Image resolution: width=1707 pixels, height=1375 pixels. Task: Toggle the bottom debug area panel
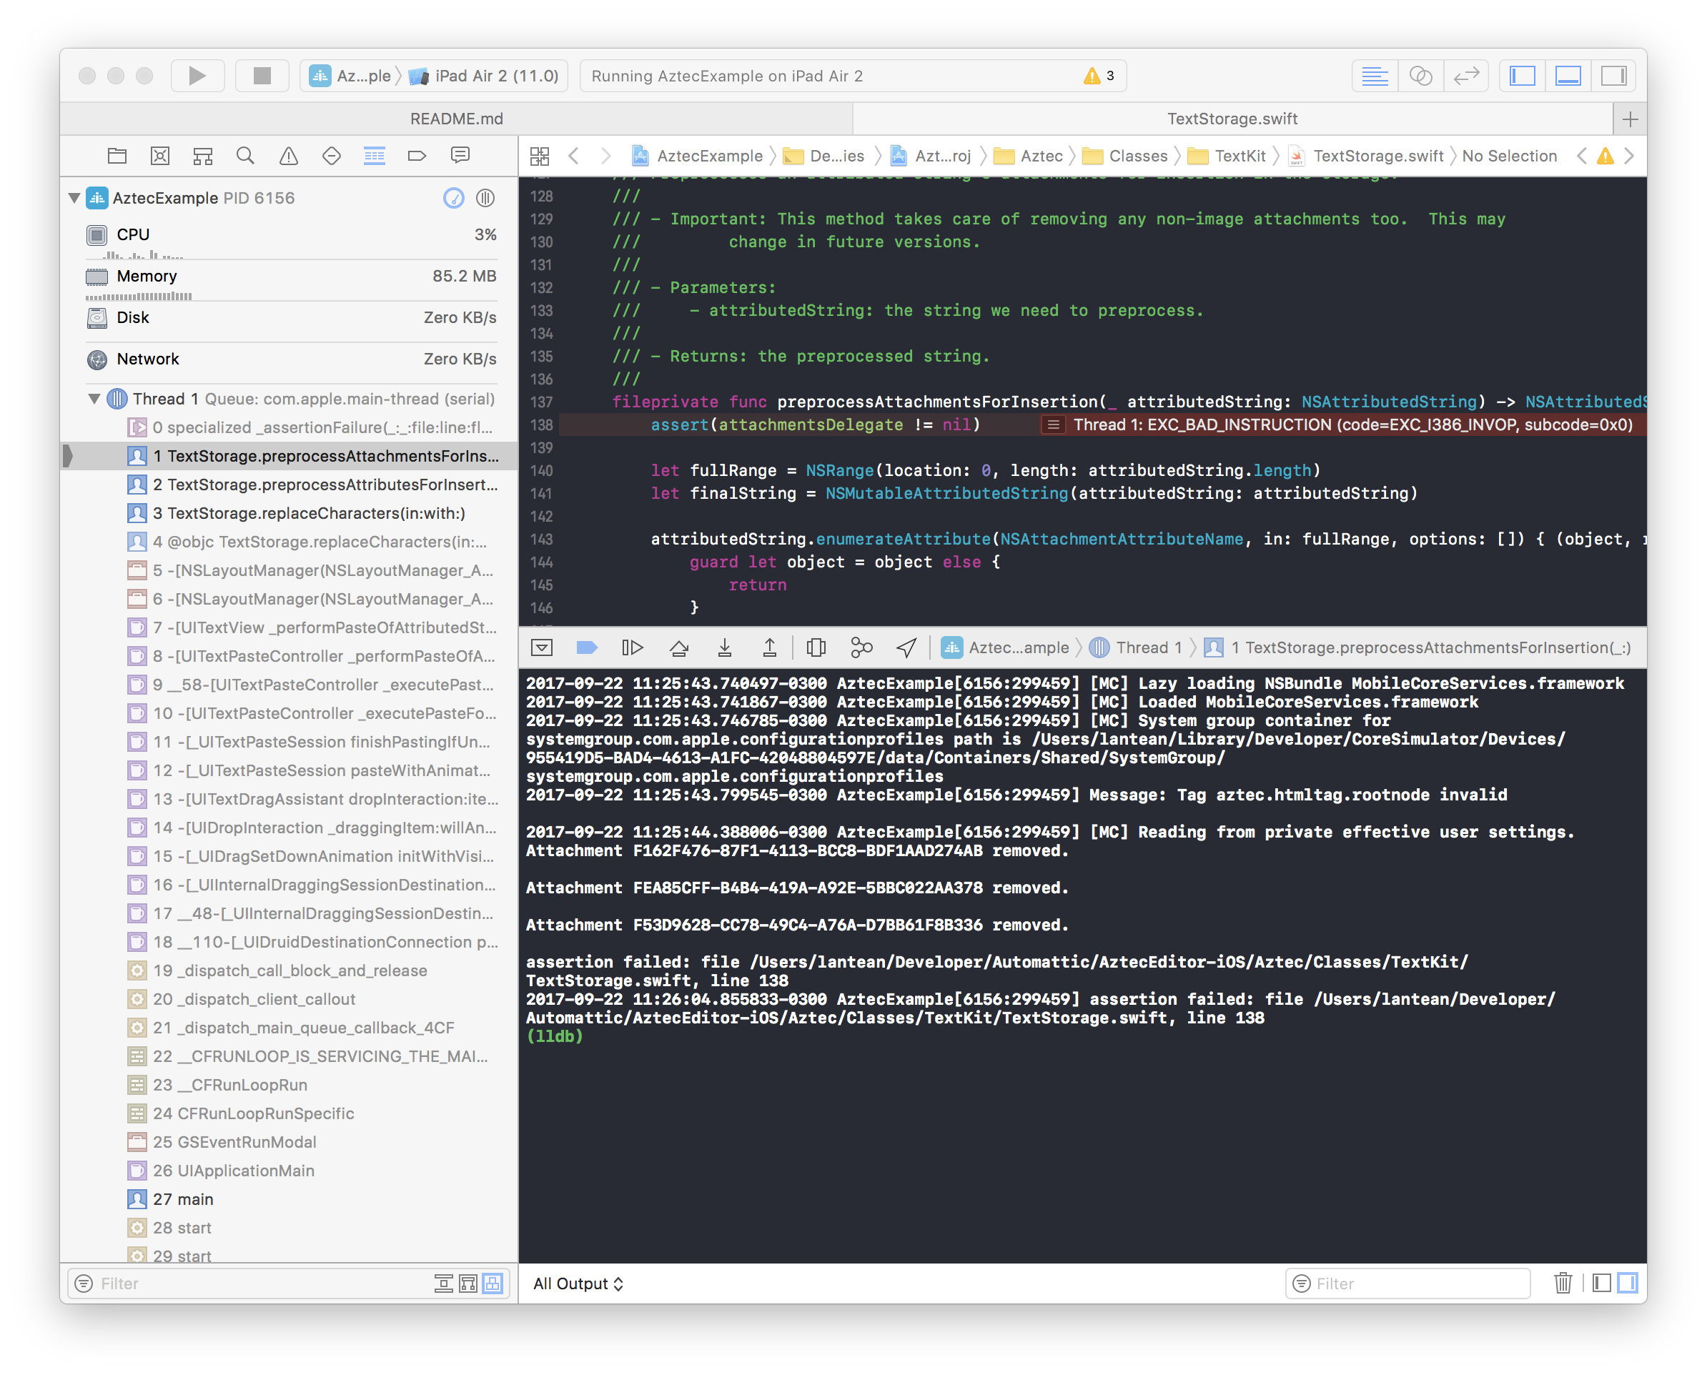click(x=1568, y=76)
